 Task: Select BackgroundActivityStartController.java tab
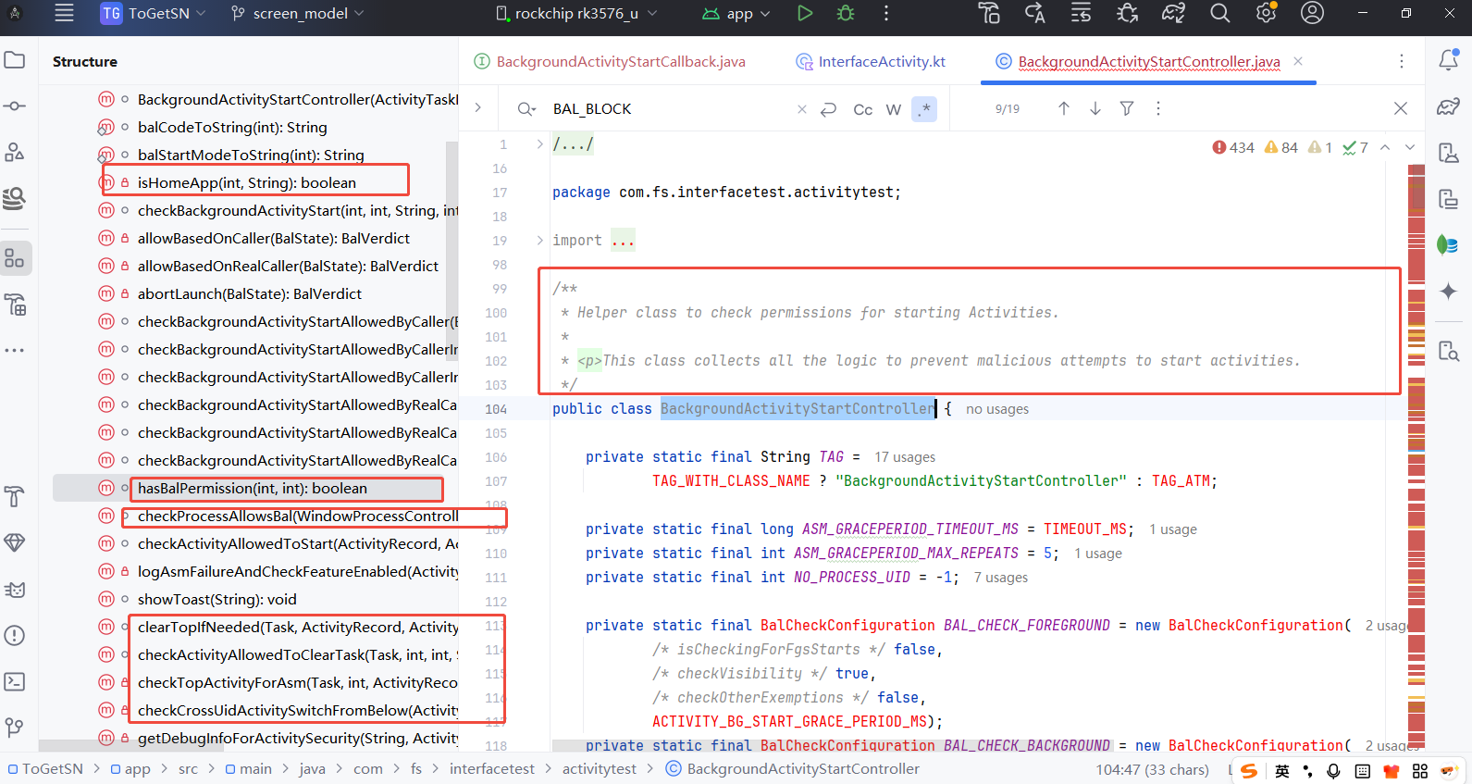point(1148,61)
